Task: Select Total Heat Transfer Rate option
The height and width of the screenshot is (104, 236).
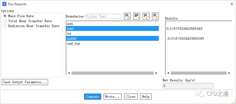Action: coord(5,21)
